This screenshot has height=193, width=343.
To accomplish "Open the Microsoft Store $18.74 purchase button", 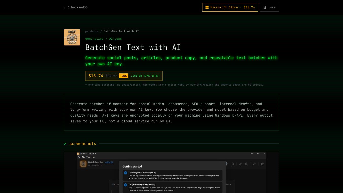I will point(230,7).
